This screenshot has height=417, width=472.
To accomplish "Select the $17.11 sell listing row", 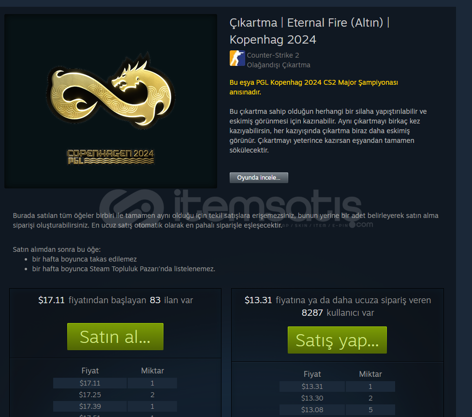I will point(115,383).
